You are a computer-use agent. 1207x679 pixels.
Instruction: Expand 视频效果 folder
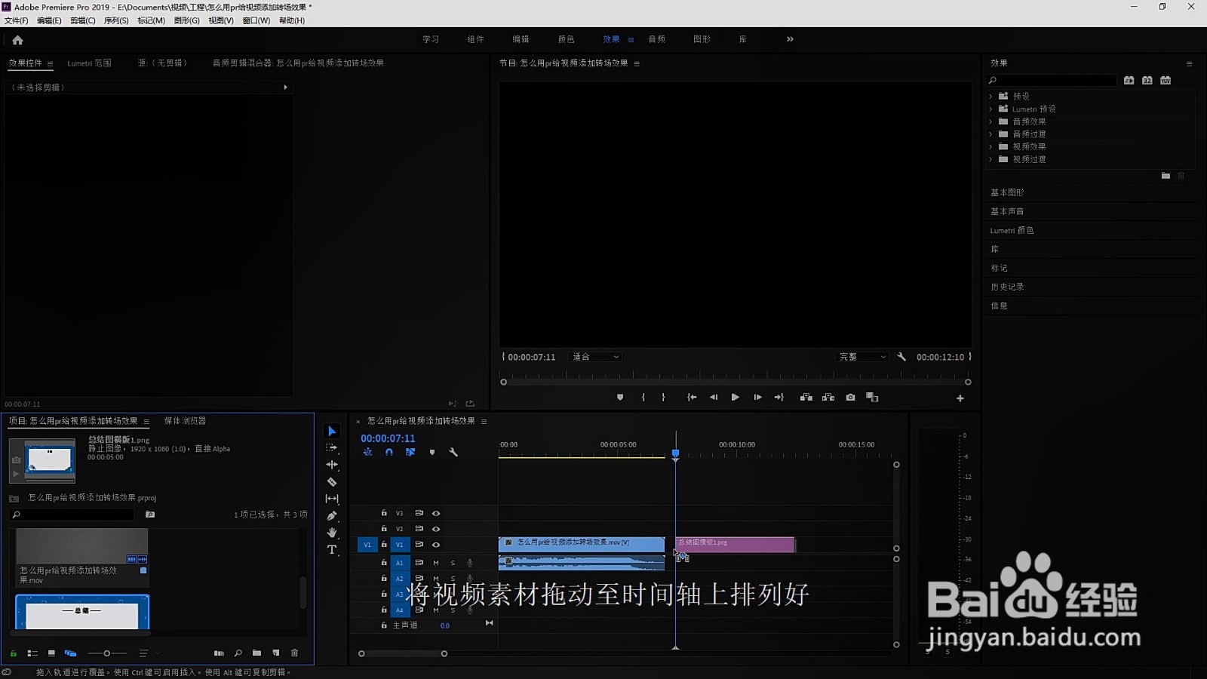tap(990, 147)
